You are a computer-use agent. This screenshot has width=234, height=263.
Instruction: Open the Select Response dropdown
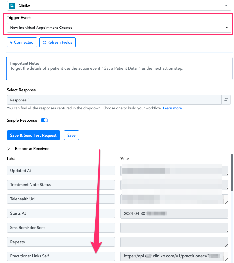point(114,100)
